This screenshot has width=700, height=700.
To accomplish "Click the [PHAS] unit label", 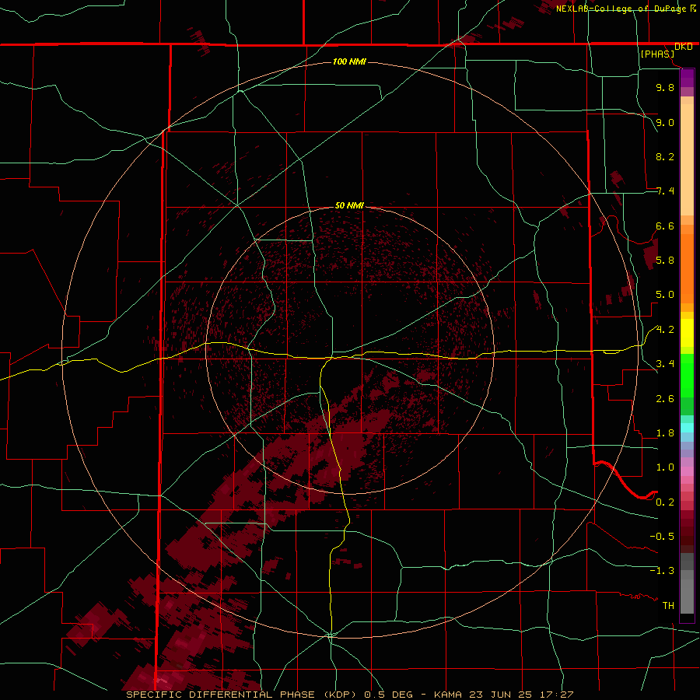I will (657, 54).
